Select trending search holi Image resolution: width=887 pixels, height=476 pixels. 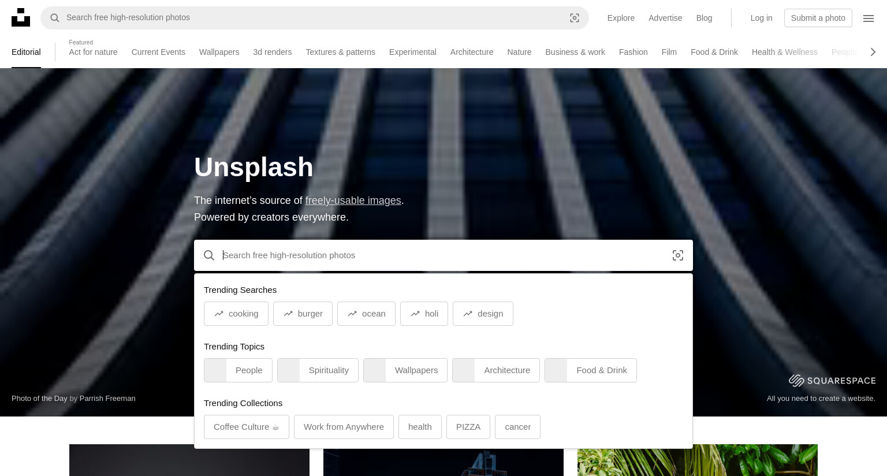pos(424,314)
